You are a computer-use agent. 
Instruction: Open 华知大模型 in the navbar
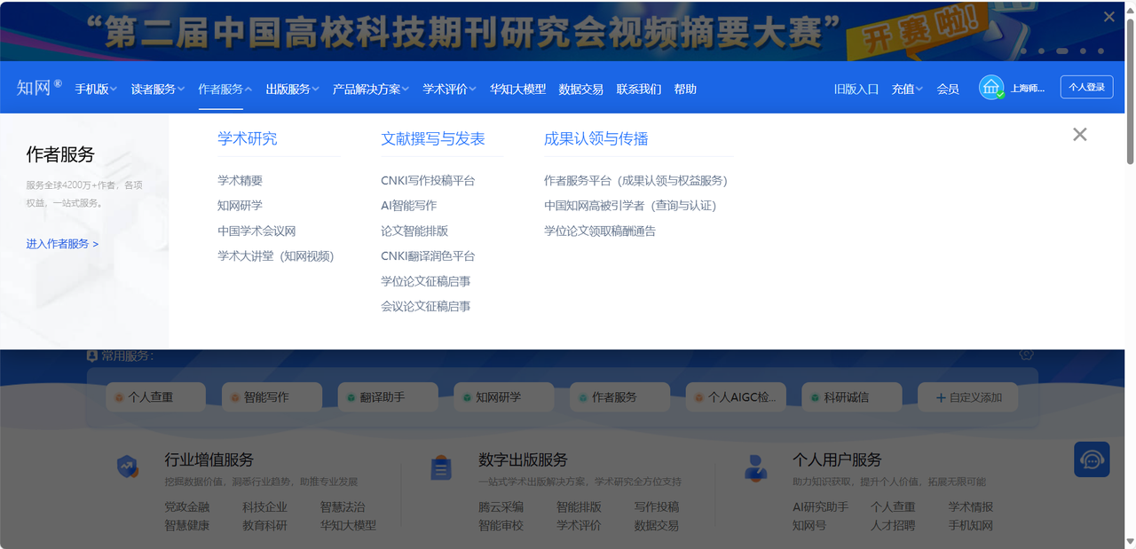518,89
